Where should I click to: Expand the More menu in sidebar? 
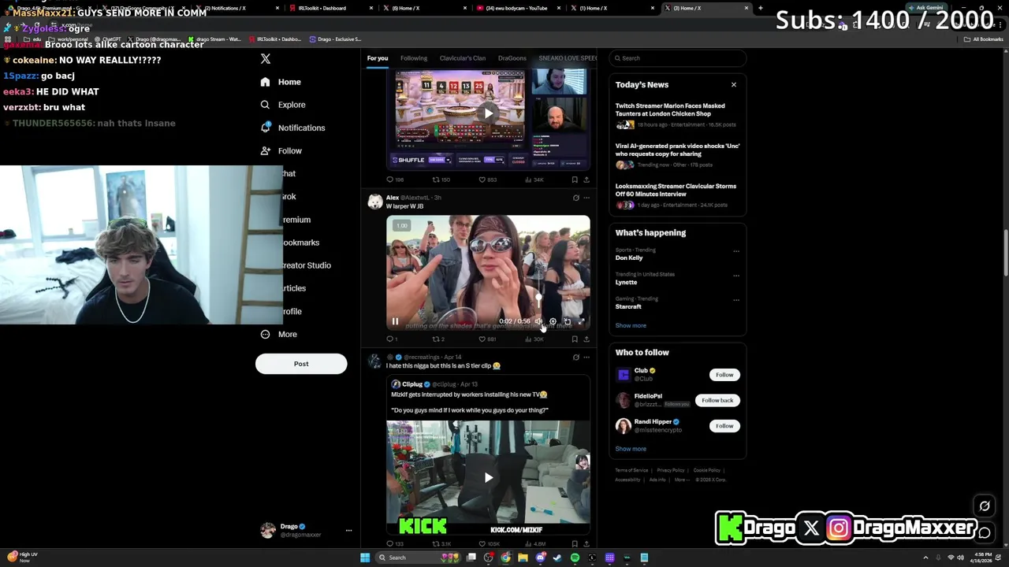click(279, 335)
